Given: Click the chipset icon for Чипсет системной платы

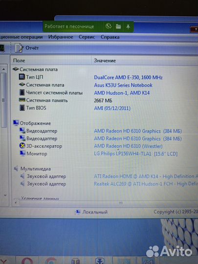Looking at the screenshot, I should [x=22, y=92].
